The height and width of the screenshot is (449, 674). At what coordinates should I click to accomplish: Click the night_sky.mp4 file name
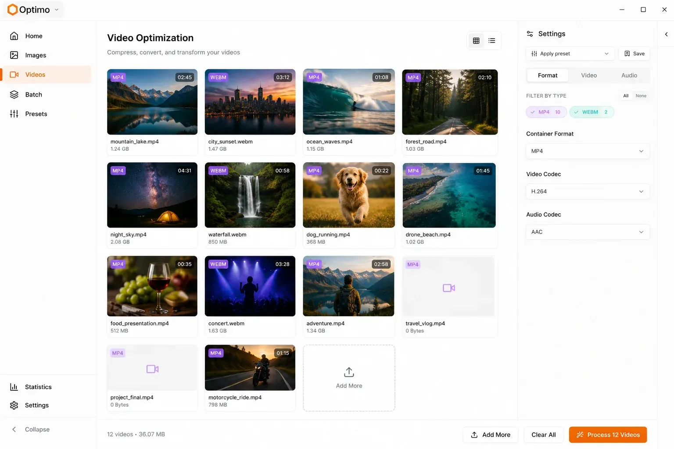pyautogui.click(x=129, y=235)
